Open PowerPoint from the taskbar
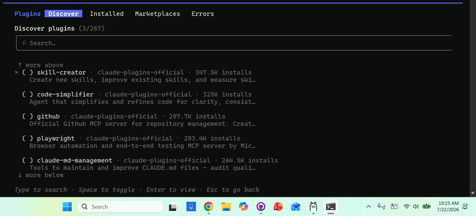This screenshot has width=476, height=216. tap(278, 207)
